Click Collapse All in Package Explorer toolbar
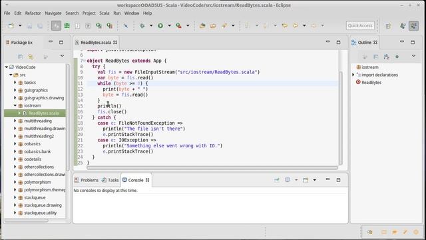426x240 pixels. [x=21, y=57]
